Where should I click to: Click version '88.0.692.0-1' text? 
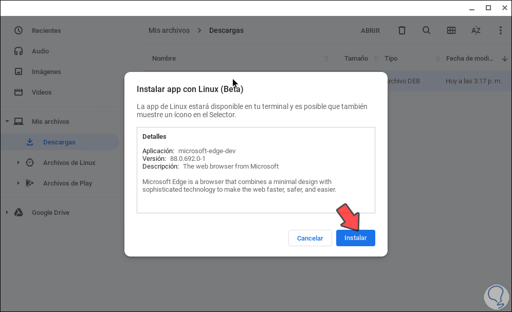click(188, 159)
